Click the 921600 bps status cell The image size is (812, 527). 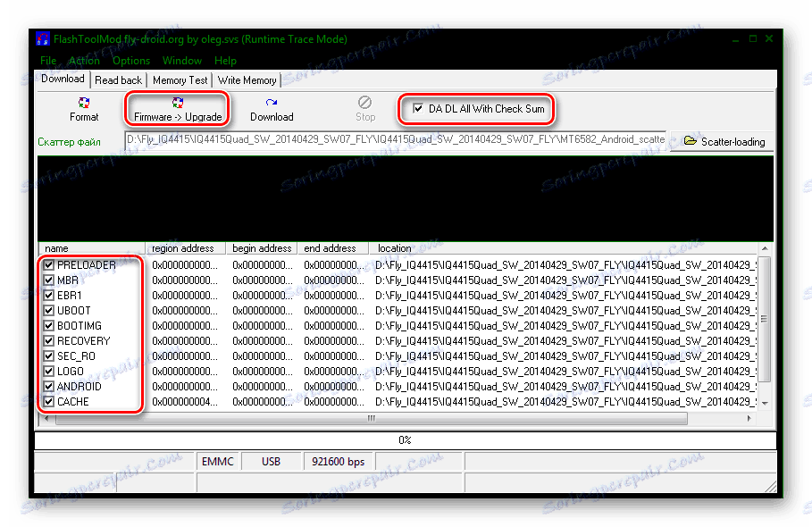coord(339,461)
